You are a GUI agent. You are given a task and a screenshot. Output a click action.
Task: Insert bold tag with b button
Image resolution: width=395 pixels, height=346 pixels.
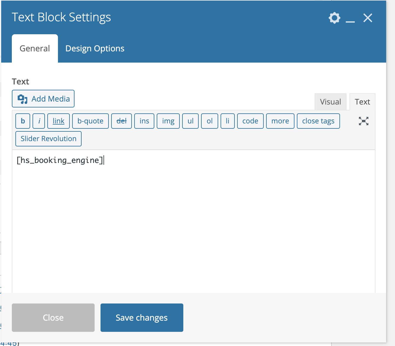23,121
